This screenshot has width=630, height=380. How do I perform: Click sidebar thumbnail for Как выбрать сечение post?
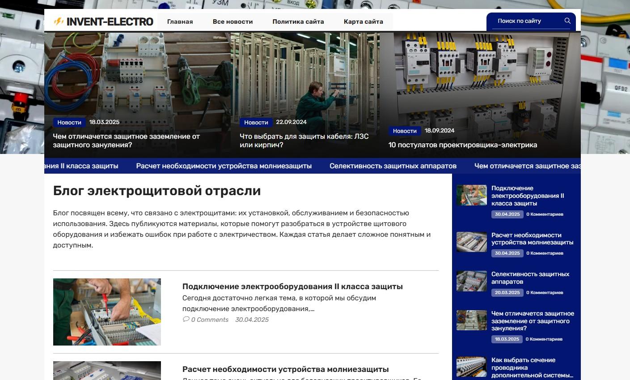pyautogui.click(x=472, y=367)
